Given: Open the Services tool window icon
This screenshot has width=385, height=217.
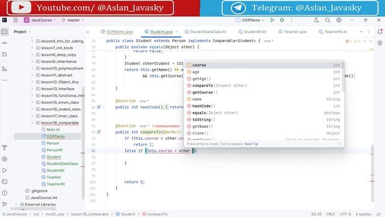Looking at the screenshot, I should [4, 159].
